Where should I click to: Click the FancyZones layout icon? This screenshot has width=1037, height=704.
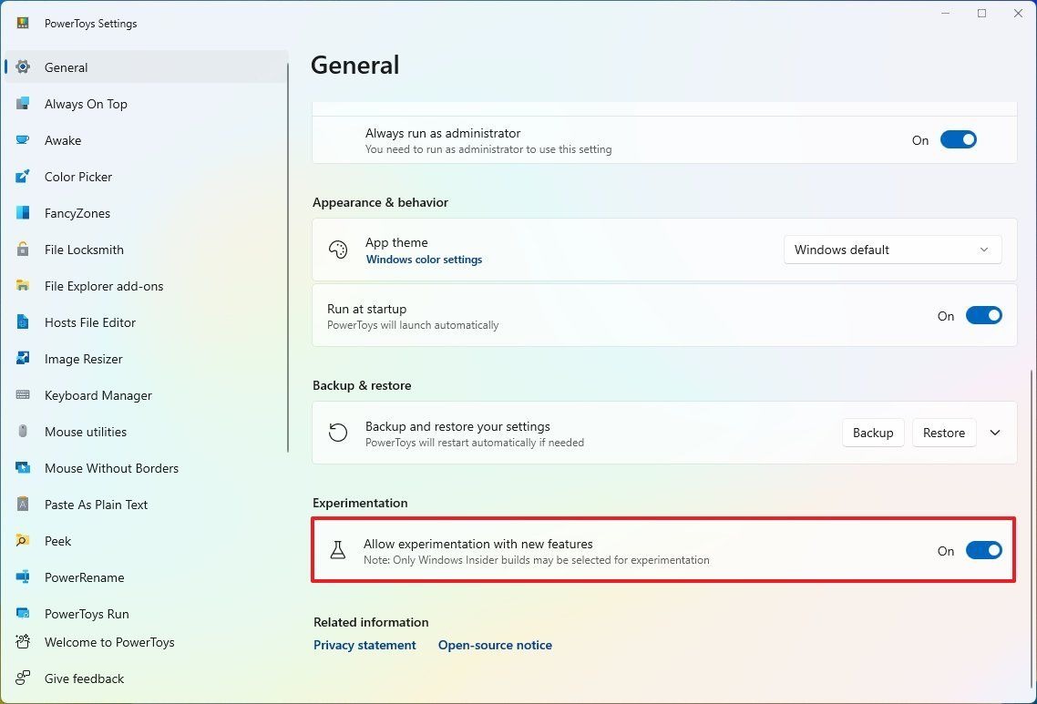(x=23, y=212)
